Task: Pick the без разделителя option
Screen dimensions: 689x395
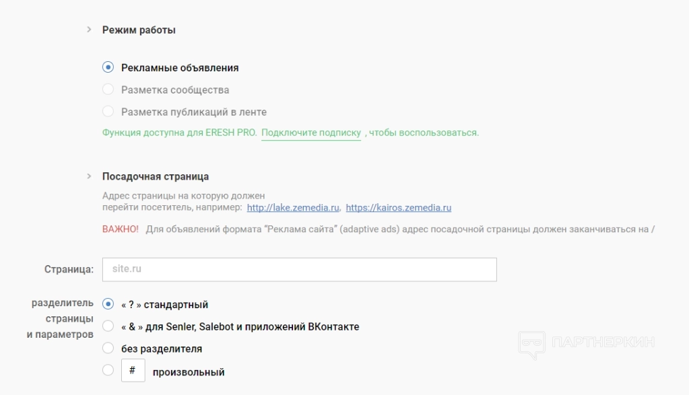Action: [108, 349]
